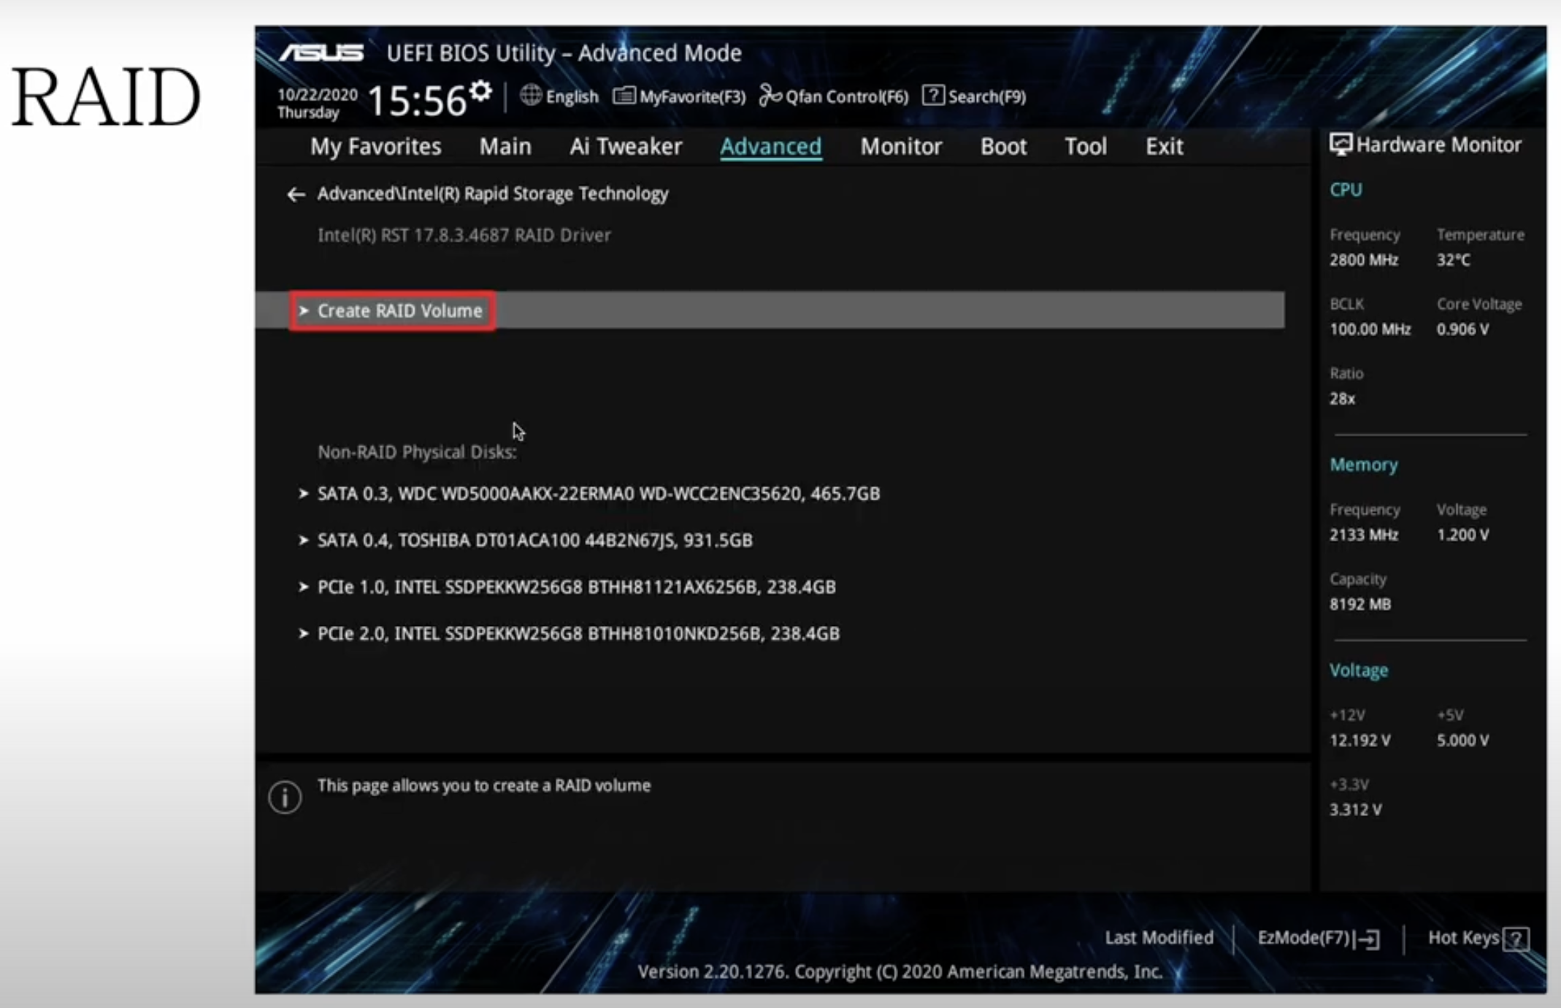Click the settings gear next to the clock

point(480,91)
